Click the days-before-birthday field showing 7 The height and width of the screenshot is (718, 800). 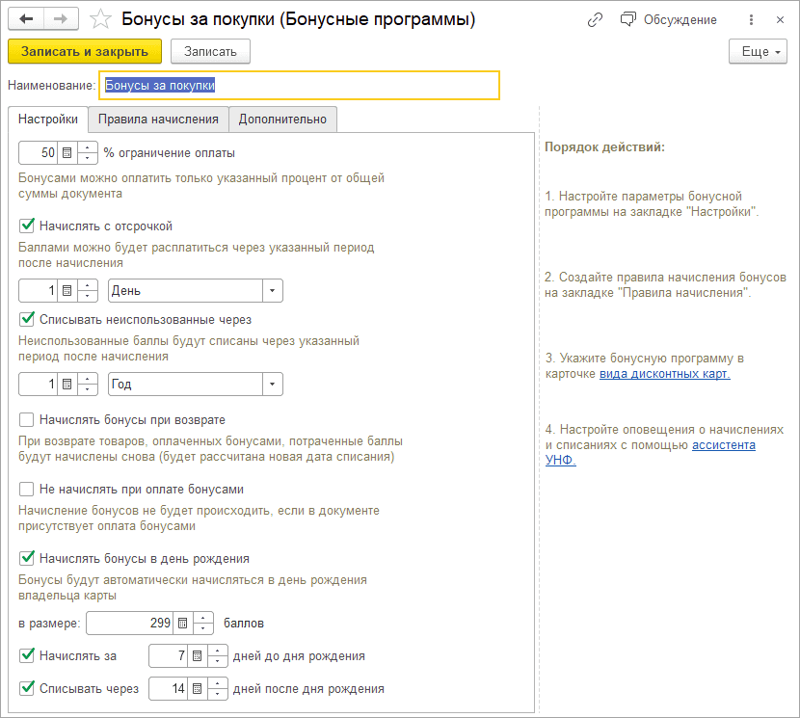169,656
